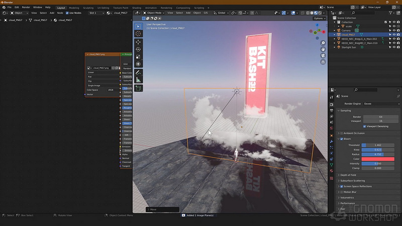The width and height of the screenshot is (402, 226).
Task: Select the Select Box tool in viewport toolbar
Action: (x=138, y=26)
